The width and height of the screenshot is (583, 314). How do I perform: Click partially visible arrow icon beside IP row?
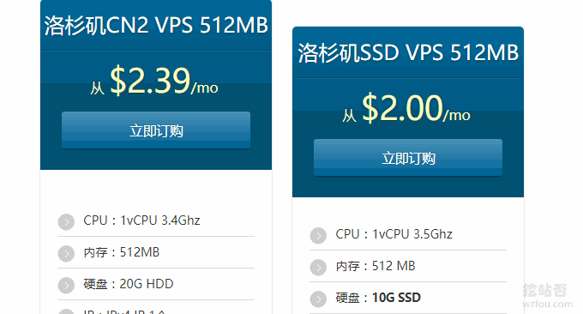point(66,311)
